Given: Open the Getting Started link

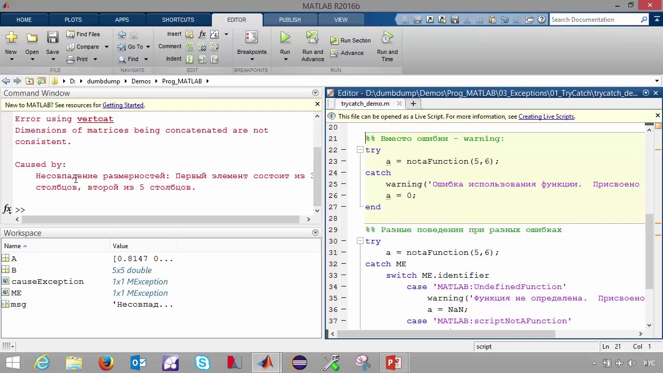Looking at the screenshot, I should tap(123, 105).
